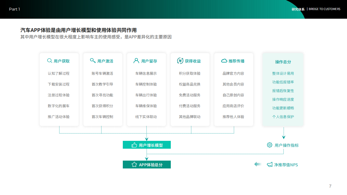Click the text 车辆控制体验

coord(146,84)
